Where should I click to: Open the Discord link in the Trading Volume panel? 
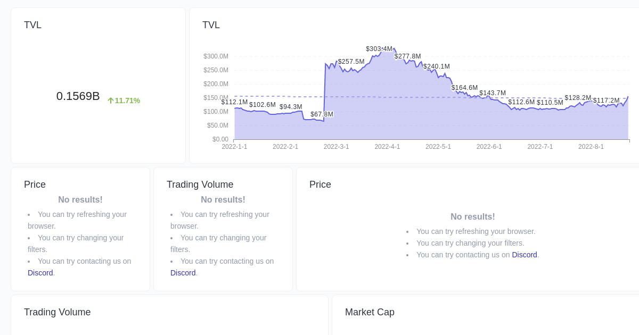click(x=183, y=273)
